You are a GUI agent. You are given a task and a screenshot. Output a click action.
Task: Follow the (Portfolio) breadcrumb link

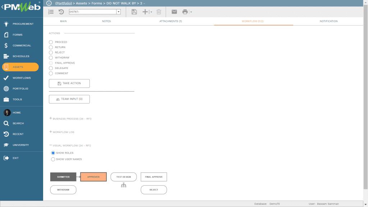pyautogui.click(x=64, y=3)
